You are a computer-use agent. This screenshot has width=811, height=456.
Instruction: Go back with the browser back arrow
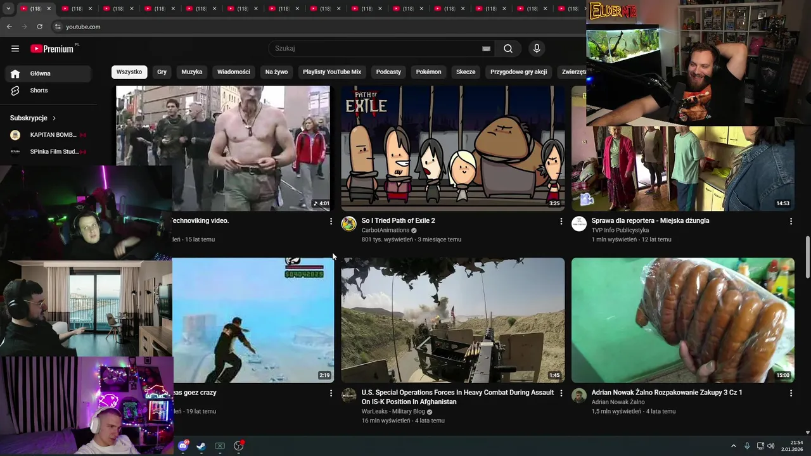pyautogui.click(x=9, y=27)
